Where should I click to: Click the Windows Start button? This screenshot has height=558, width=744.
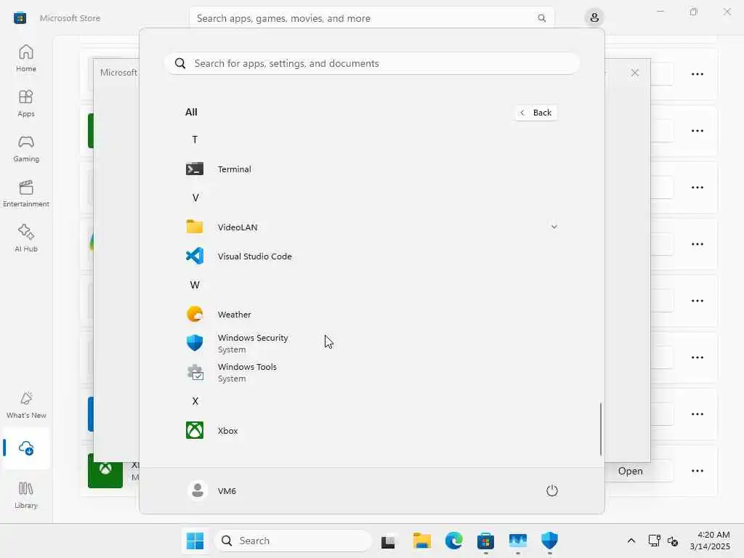(x=195, y=541)
